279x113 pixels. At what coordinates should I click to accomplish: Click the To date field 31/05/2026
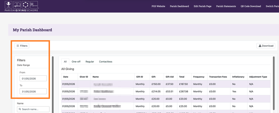33,91
